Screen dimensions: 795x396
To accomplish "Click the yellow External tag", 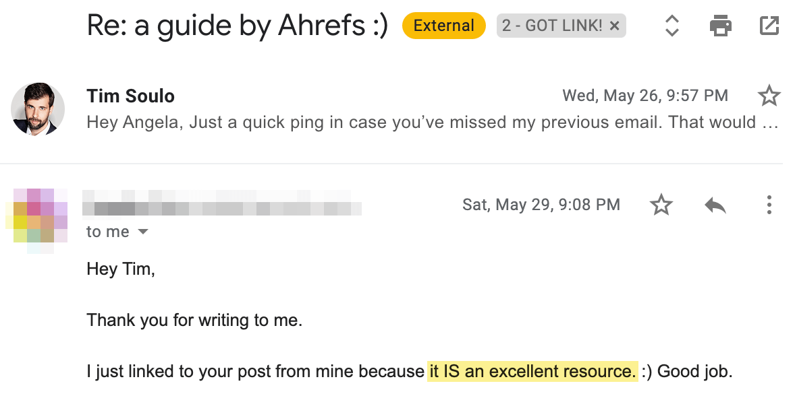I will click(443, 26).
